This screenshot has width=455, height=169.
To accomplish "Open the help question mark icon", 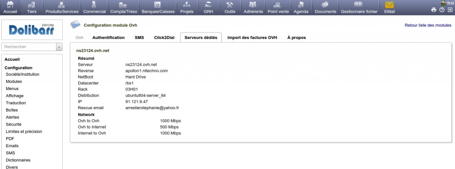I will pos(442,10).
